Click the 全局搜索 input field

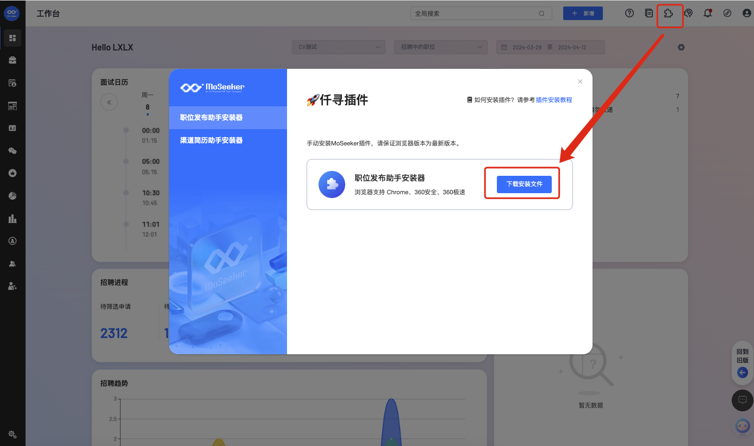coord(481,14)
